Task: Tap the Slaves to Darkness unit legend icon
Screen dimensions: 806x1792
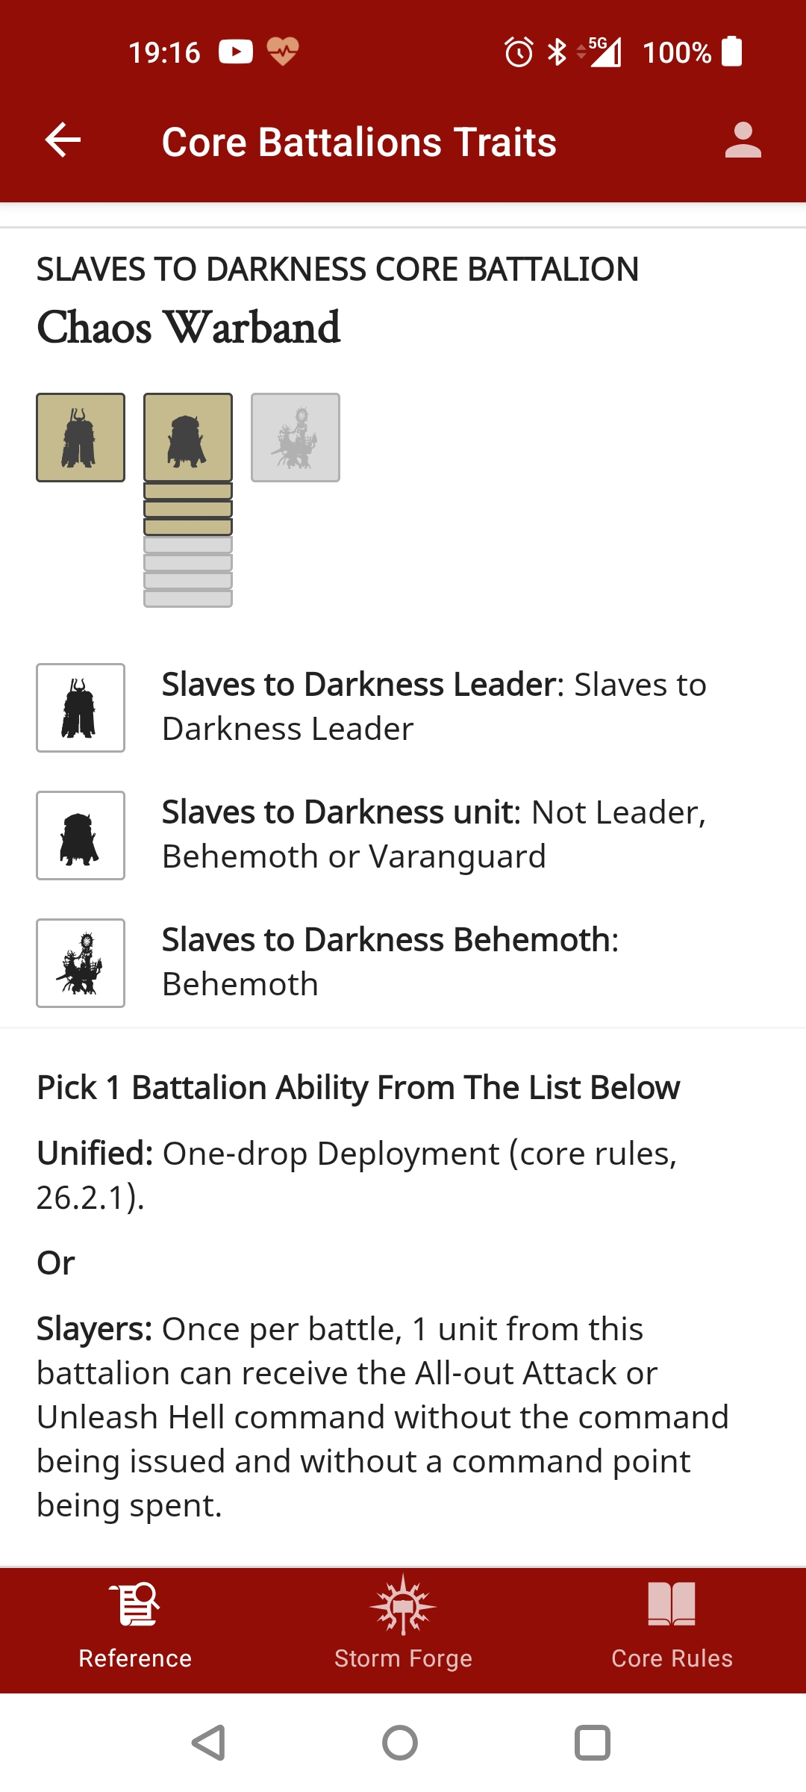Action: point(81,836)
